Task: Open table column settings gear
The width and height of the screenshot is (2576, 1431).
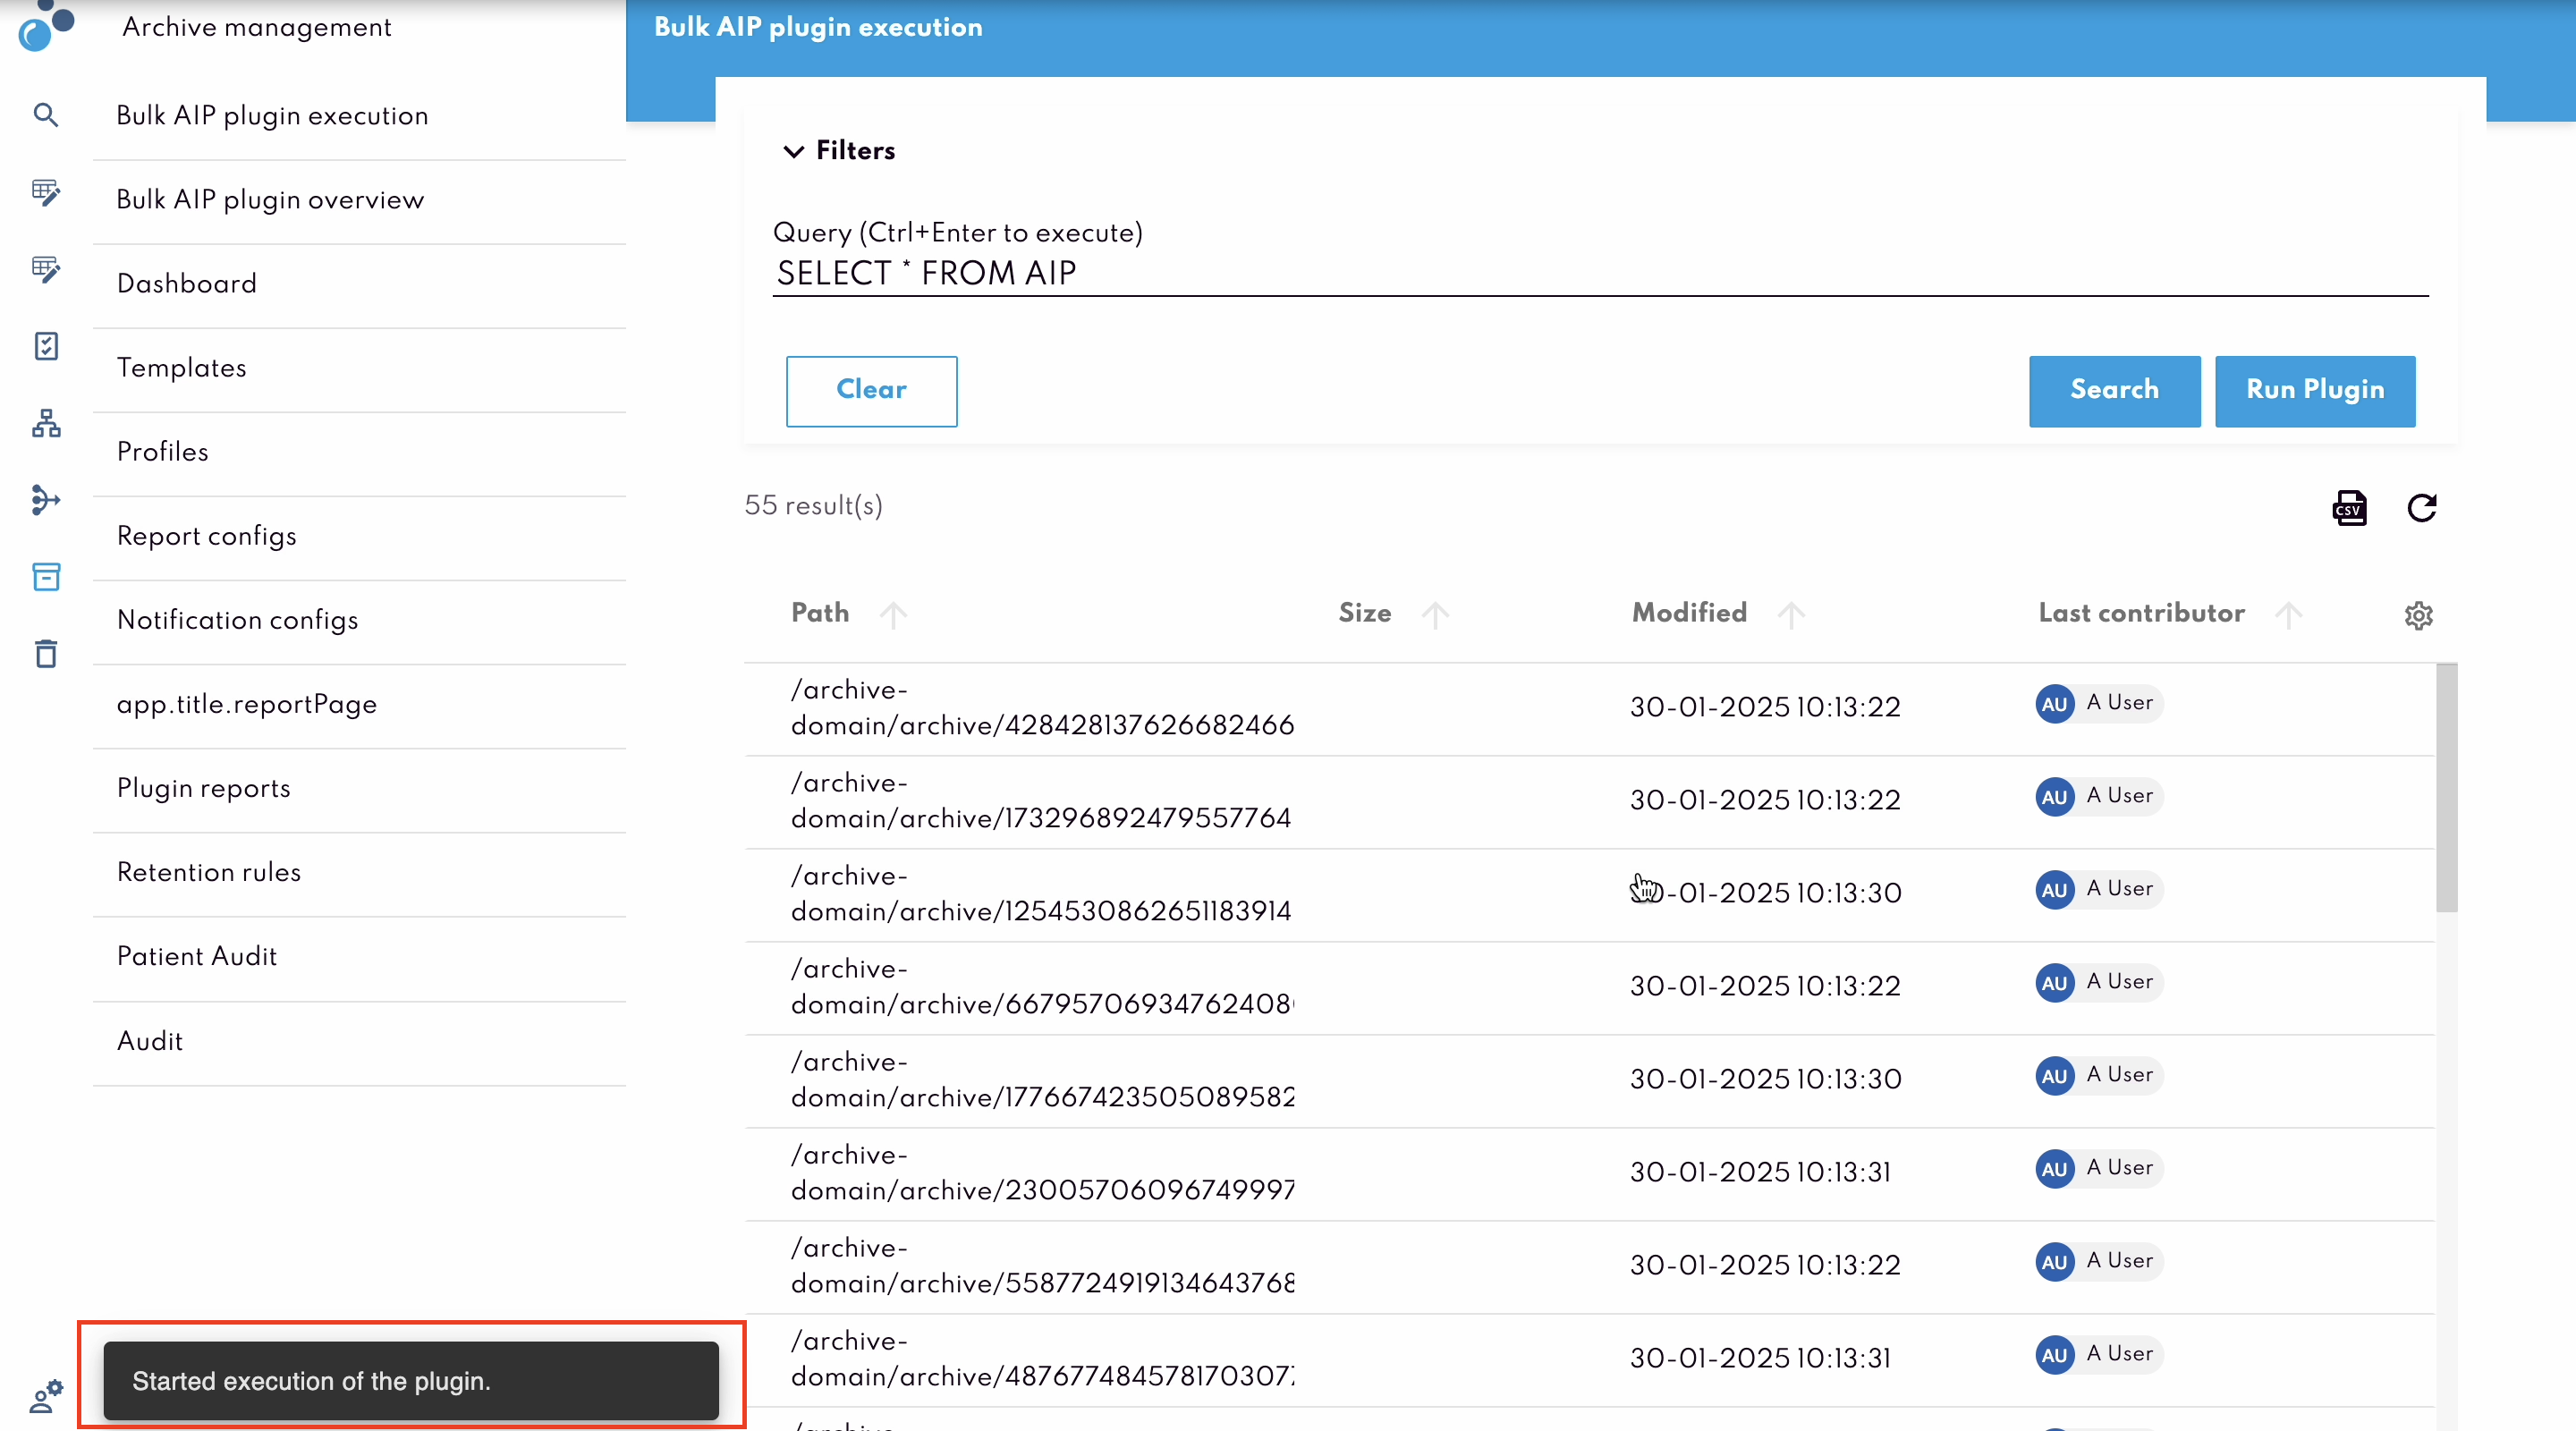Action: pyautogui.click(x=2418, y=615)
